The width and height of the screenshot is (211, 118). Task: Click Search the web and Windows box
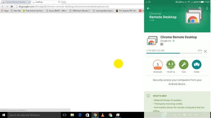coord(34,115)
